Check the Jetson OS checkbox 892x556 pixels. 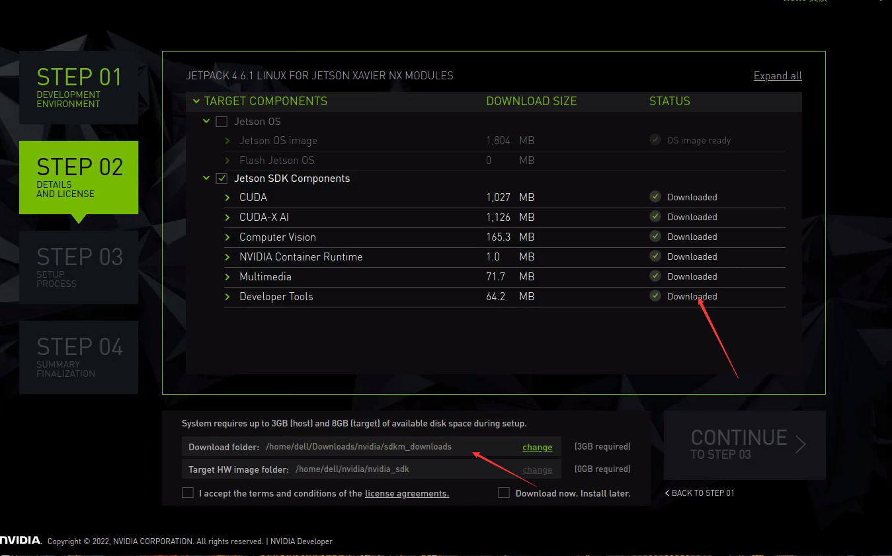point(222,122)
